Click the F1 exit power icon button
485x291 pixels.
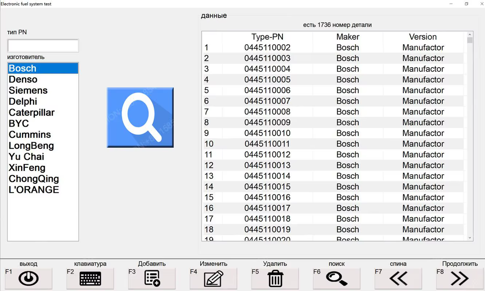pyautogui.click(x=28, y=279)
